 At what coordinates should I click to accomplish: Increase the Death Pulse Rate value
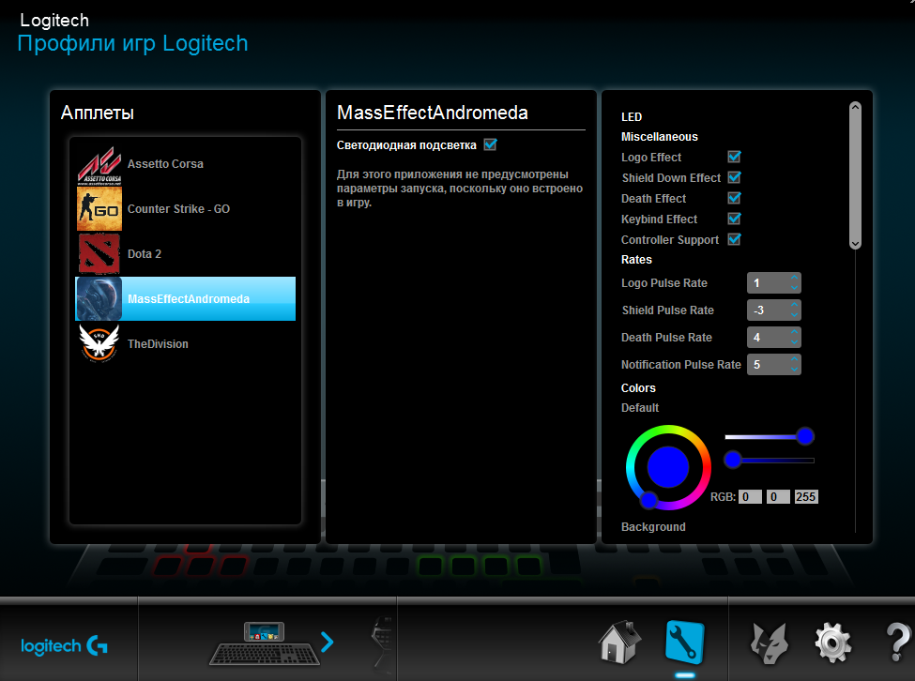point(794,332)
